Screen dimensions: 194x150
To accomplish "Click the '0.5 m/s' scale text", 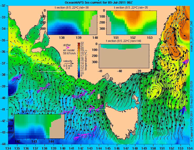I will point(68,66).
